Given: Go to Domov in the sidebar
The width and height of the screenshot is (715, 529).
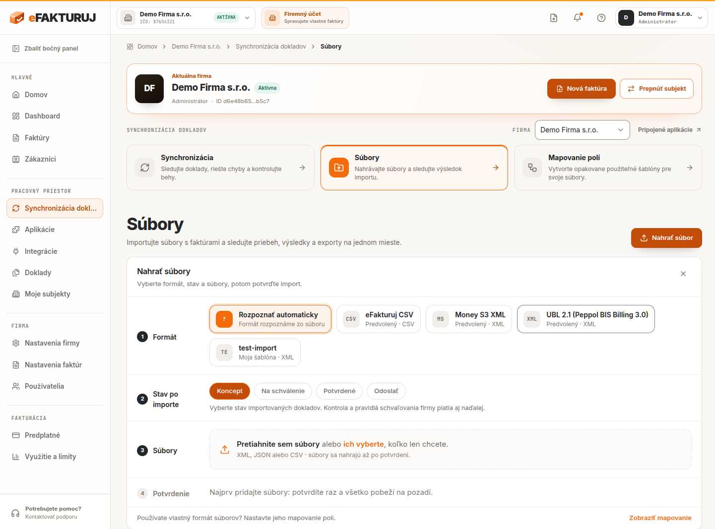Looking at the screenshot, I should click(x=55, y=95).
